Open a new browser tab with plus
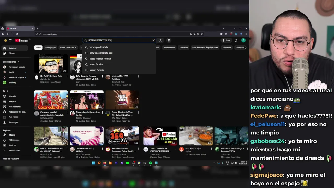This screenshot has height=188, width=334. click(37, 28)
